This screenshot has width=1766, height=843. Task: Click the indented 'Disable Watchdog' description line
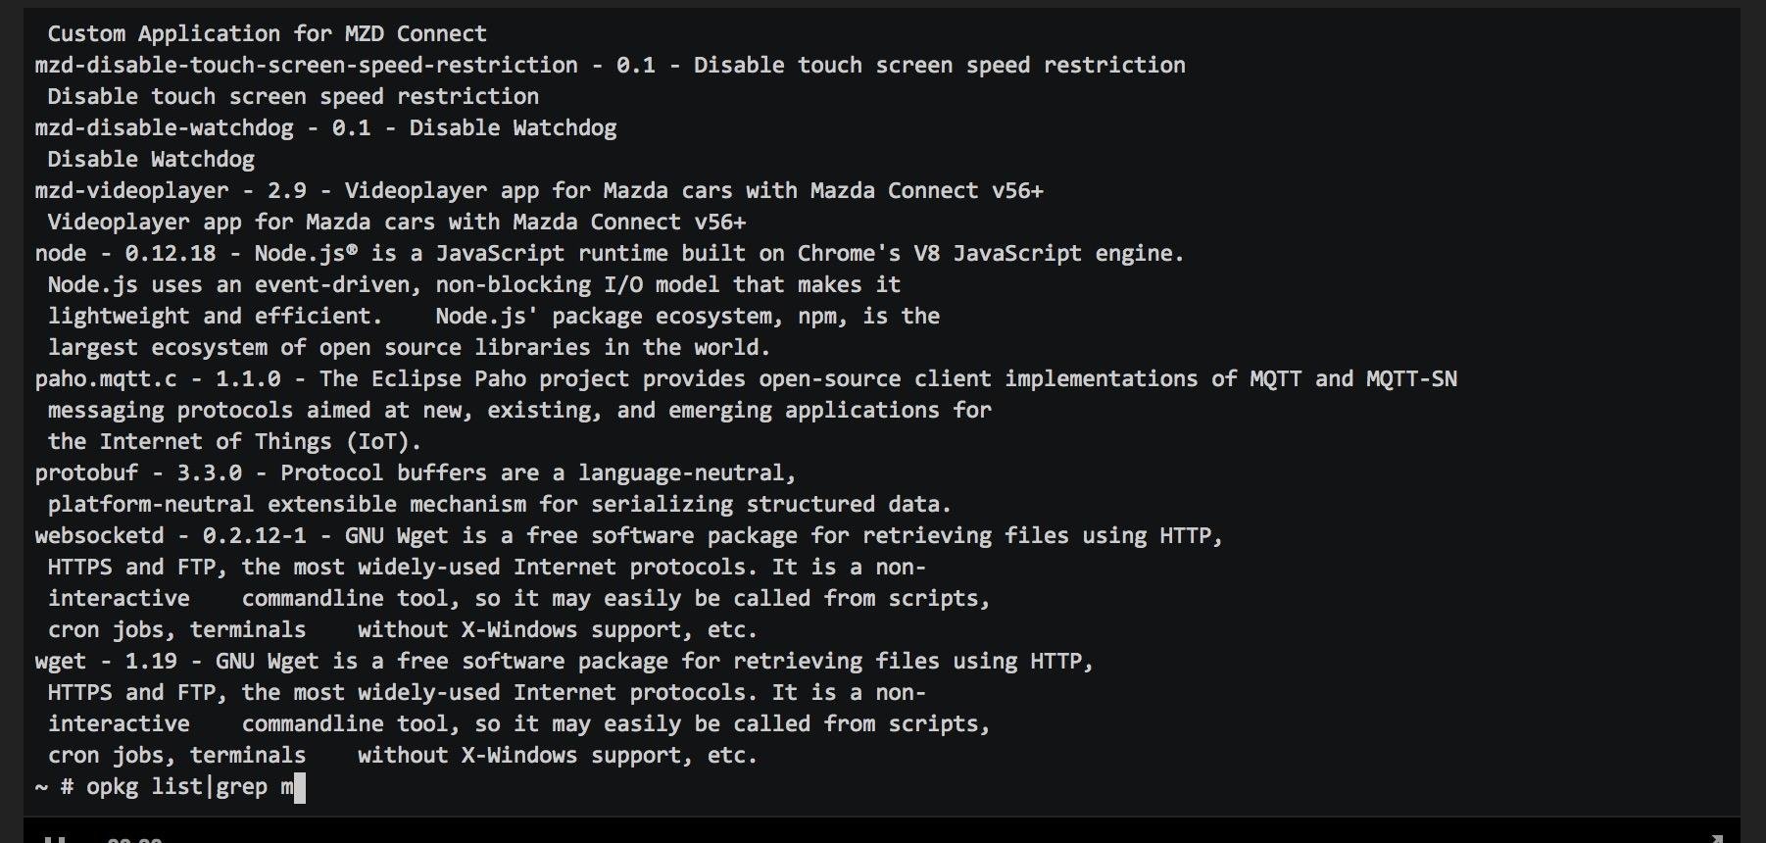click(151, 160)
